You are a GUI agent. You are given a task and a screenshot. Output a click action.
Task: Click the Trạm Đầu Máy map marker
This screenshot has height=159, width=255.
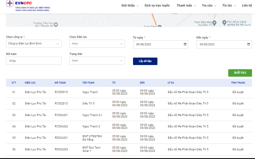click(x=214, y=23)
